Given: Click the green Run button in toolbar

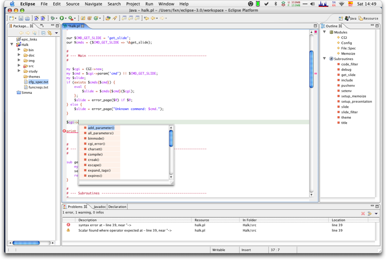Looking at the screenshot, I should coord(62,18).
